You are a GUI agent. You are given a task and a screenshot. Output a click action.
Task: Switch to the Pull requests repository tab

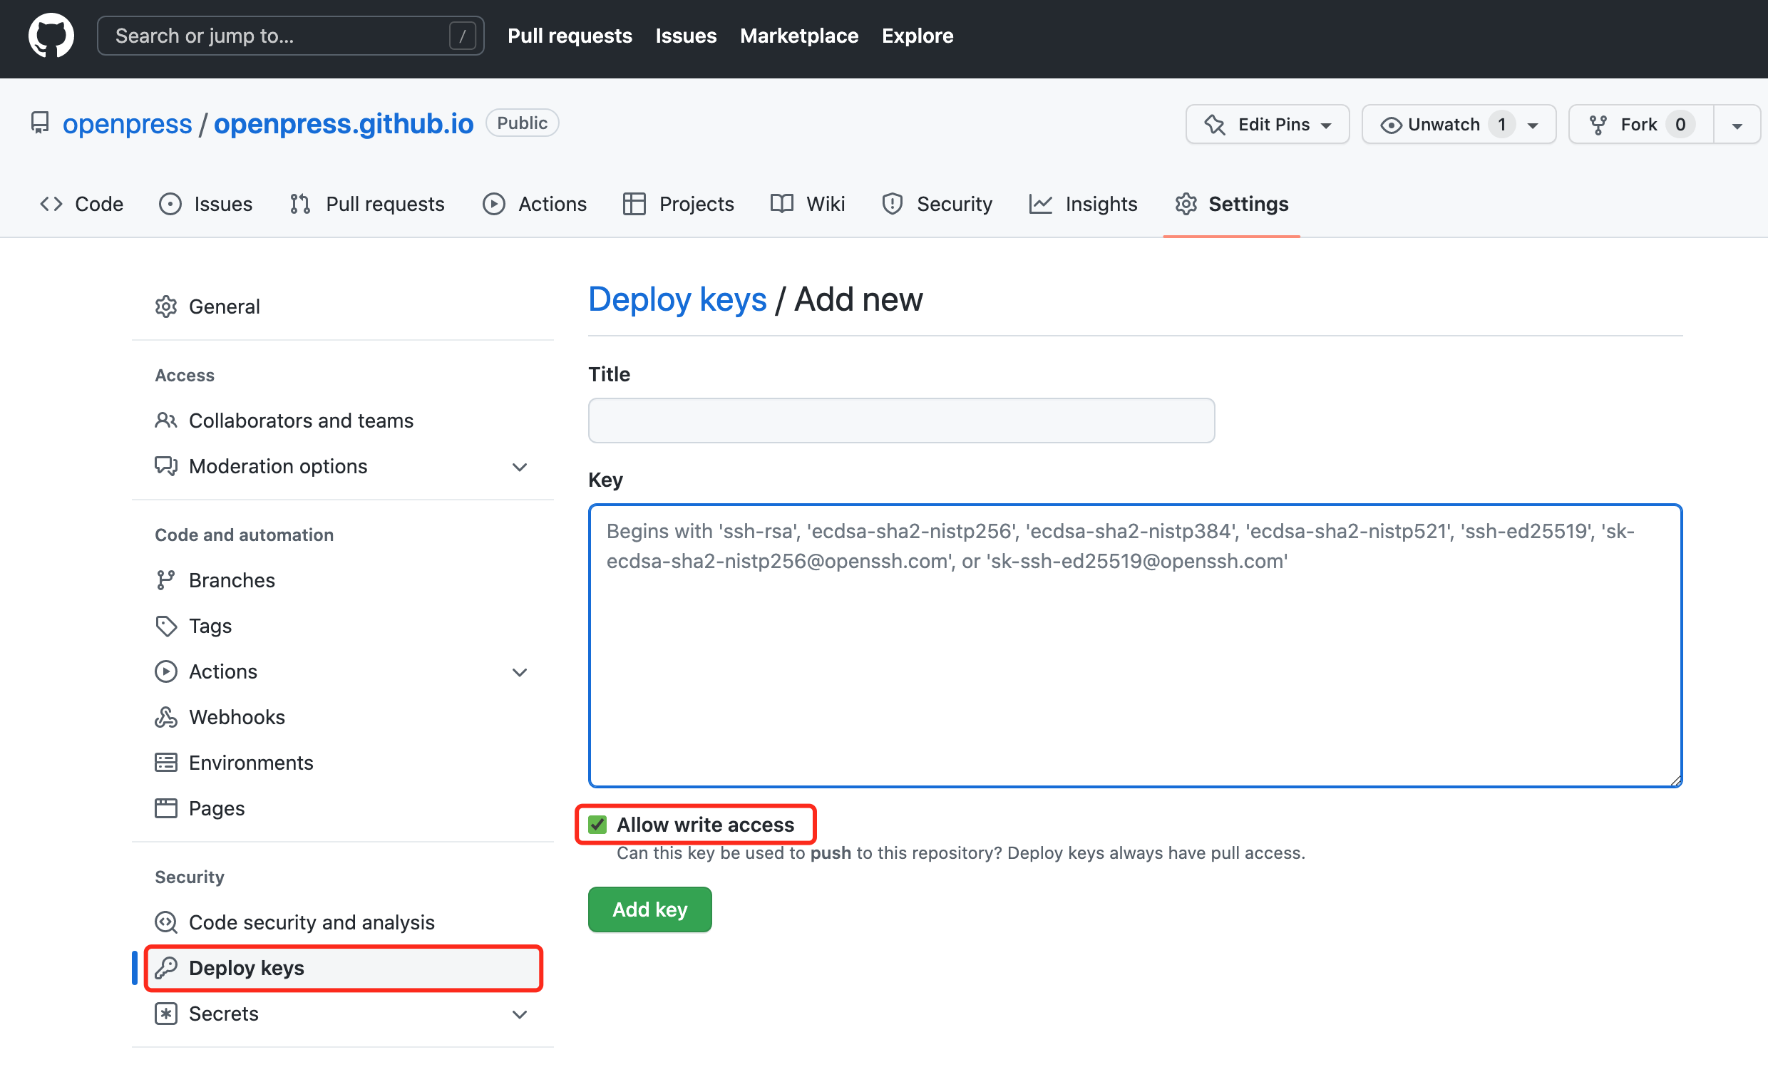tap(367, 205)
